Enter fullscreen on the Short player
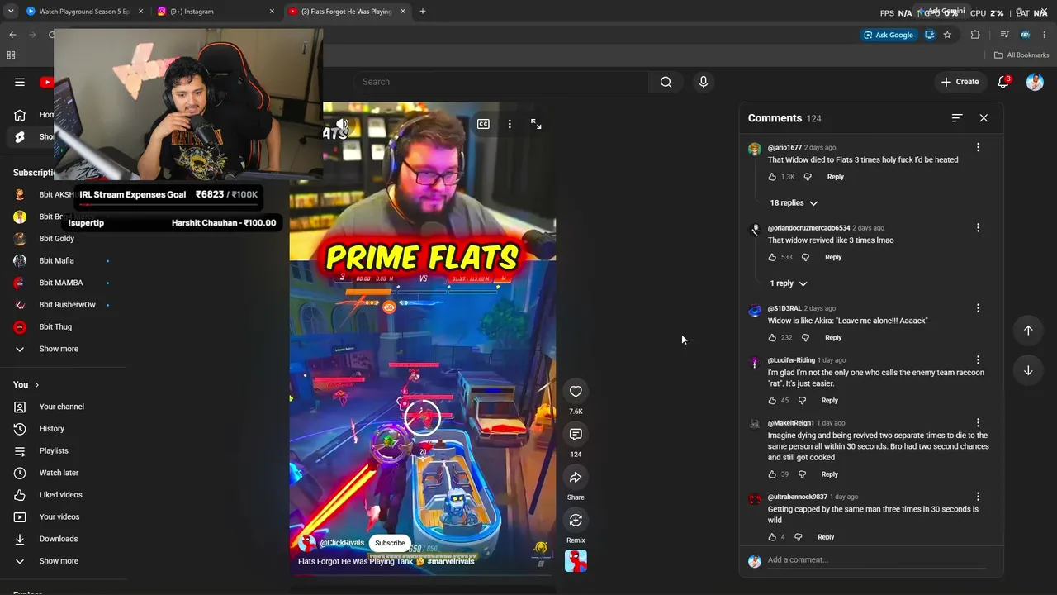Viewport: 1057px width, 595px height. [x=536, y=124]
